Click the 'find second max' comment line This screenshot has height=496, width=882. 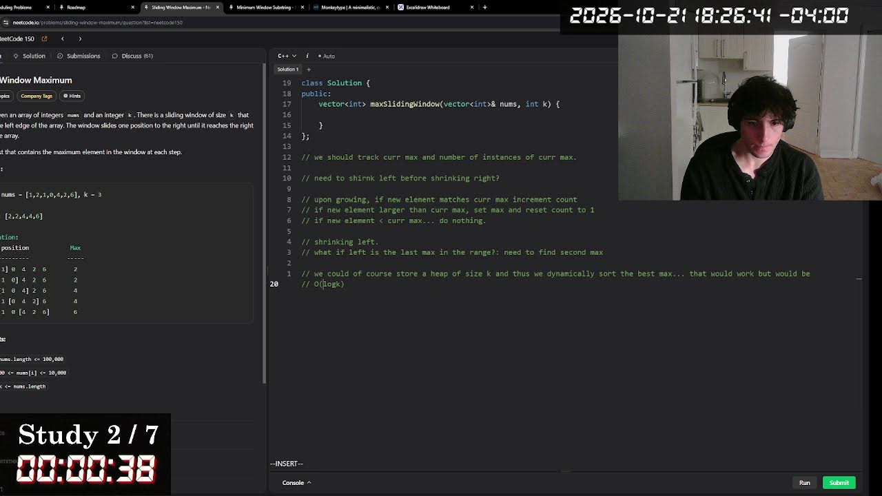click(452, 252)
